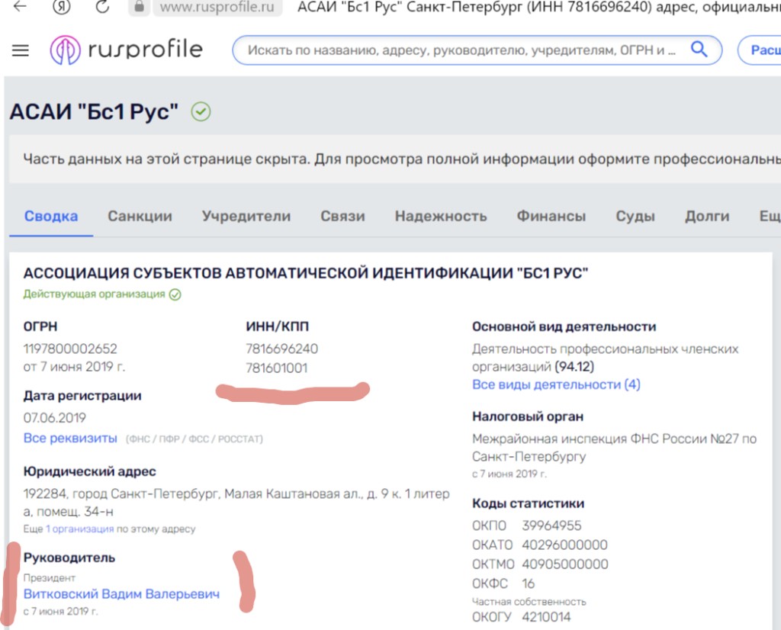This screenshot has width=781, height=630.
Task: Open the 1 организация address link
Action: point(79,529)
